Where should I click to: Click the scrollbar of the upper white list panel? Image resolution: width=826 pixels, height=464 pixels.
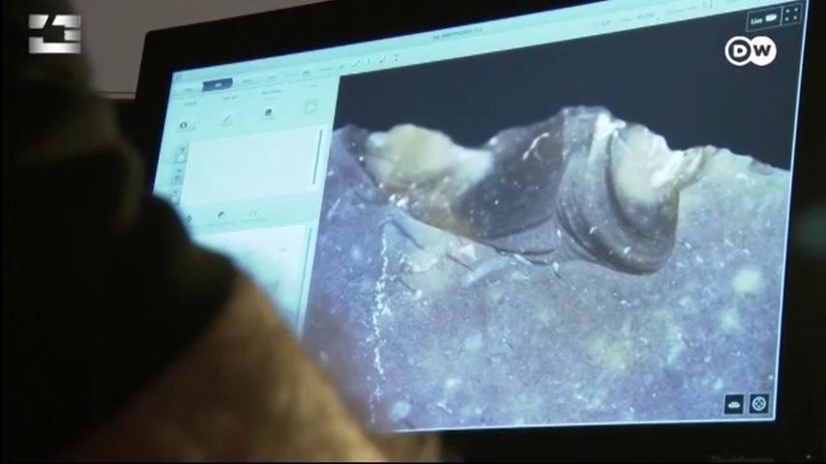(x=318, y=157)
